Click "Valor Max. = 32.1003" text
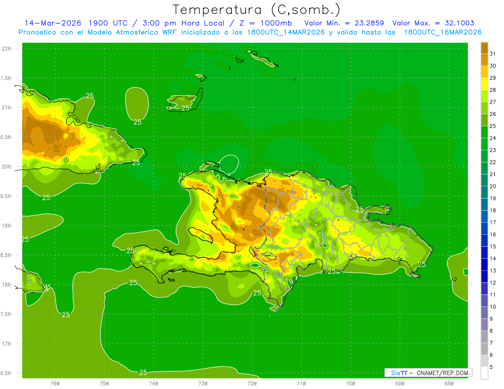This screenshot has height=389, width=504. pyautogui.click(x=433, y=23)
